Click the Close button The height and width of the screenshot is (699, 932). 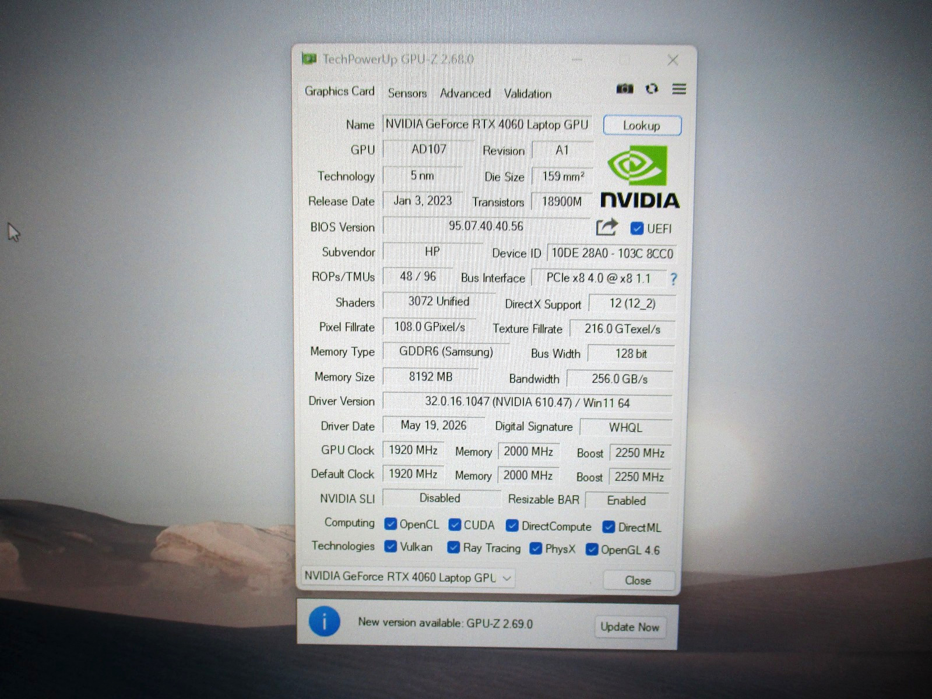pyautogui.click(x=638, y=580)
